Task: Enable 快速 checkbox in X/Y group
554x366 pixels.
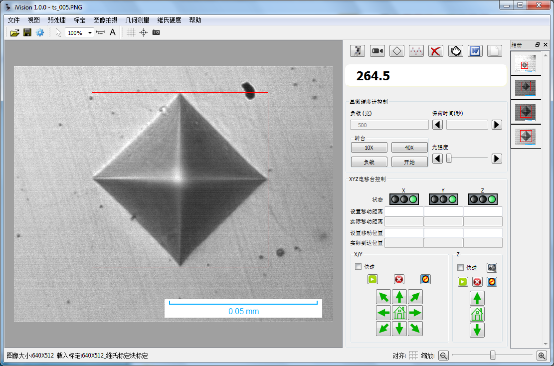Action: click(x=358, y=267)
